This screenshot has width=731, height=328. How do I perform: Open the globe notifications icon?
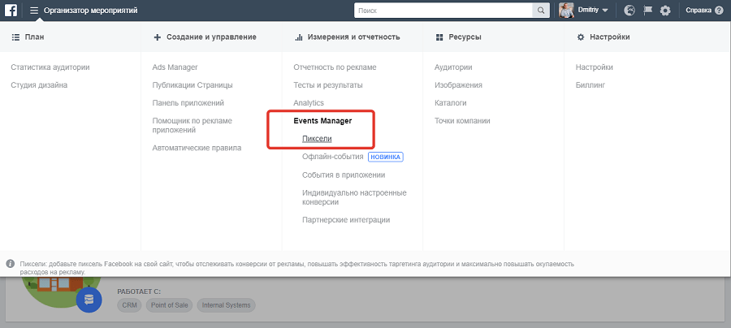coord(629,11)
